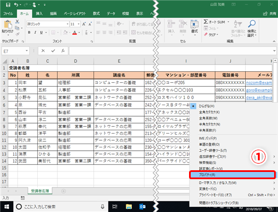This screenshot has height=212, width=278.
Task: Select ひらがな(H) input mode
Action: click(x=206, y=106)
